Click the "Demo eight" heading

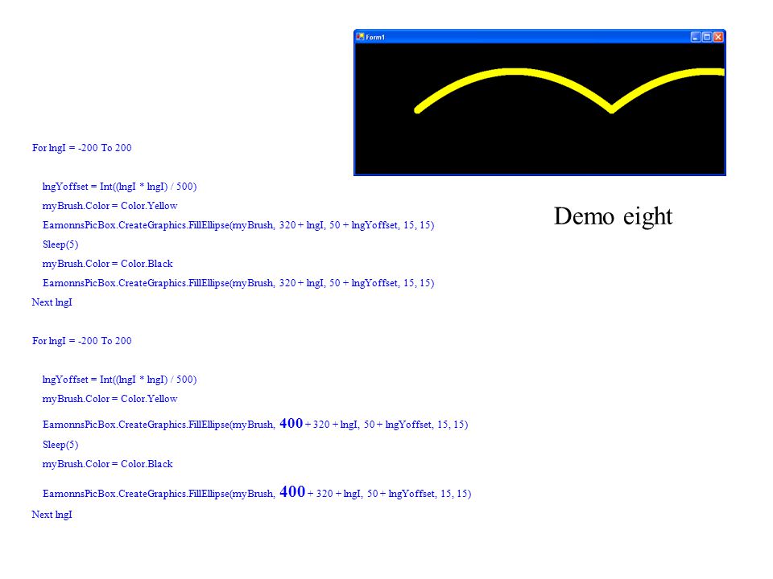[613, 216]
